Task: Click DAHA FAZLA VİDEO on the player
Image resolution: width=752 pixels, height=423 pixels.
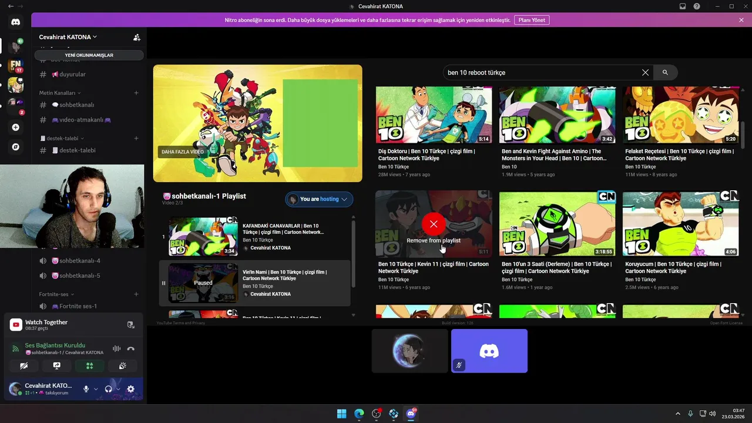Action: coord(183,152)
